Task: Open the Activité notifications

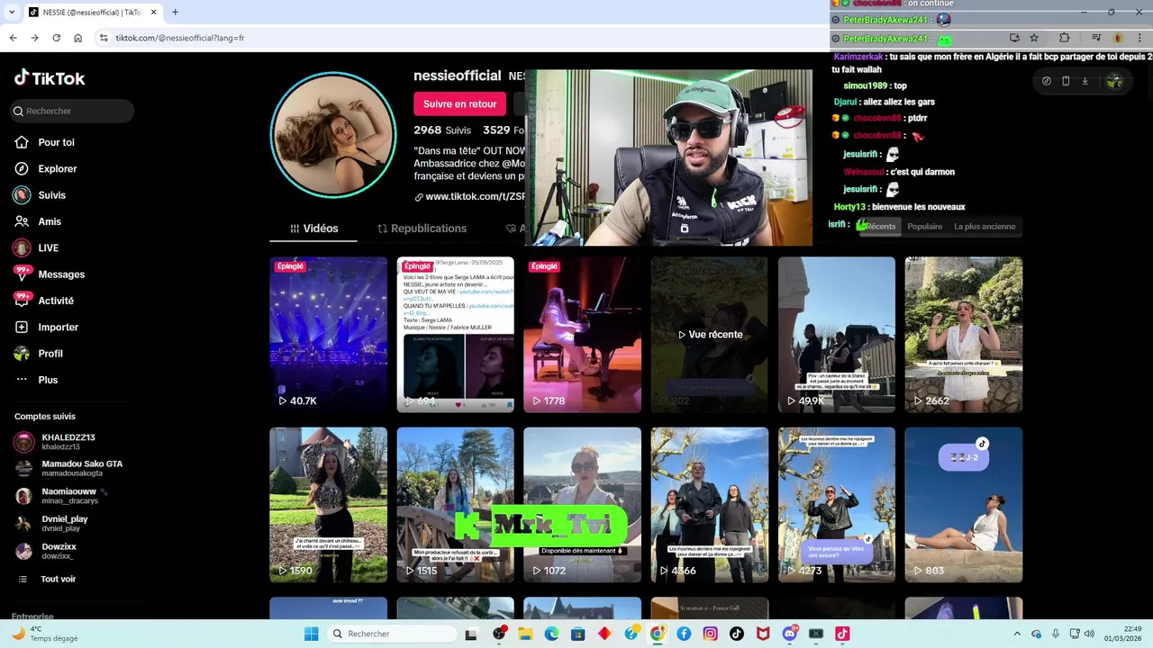Action: pos(44,301)
